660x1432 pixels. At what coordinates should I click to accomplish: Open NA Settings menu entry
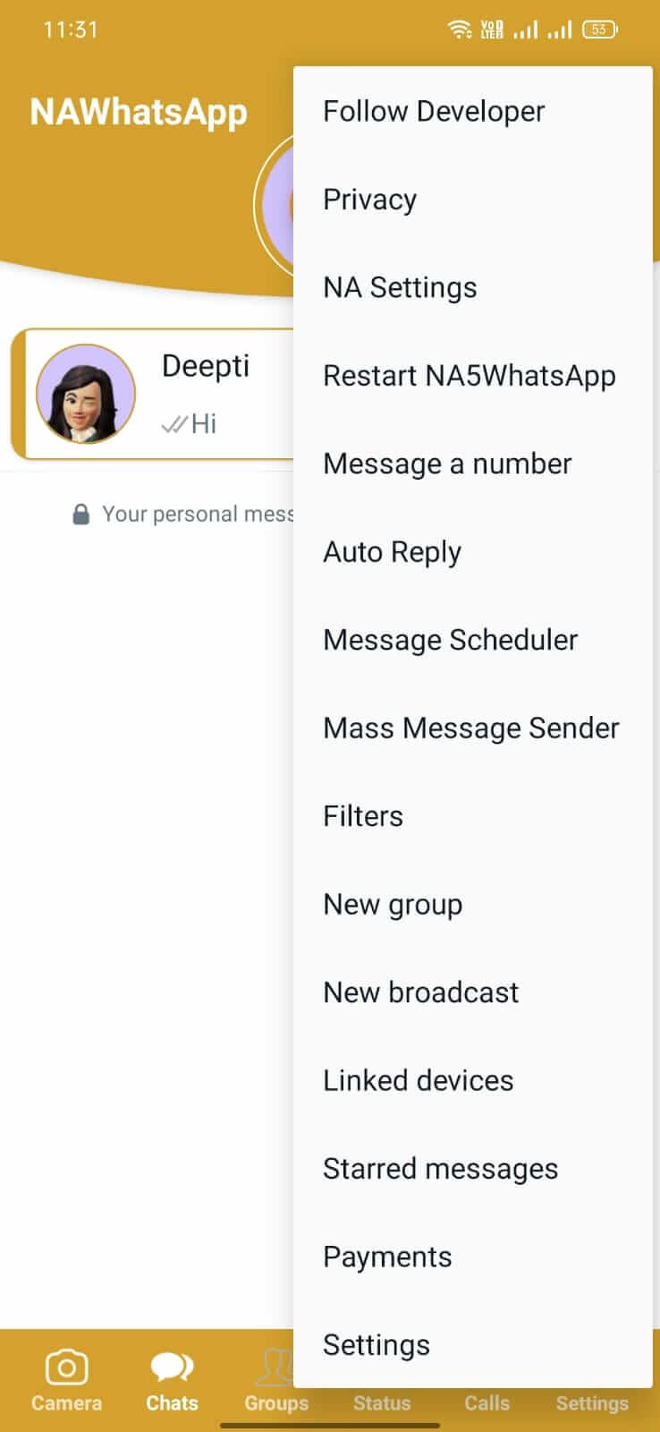(x=472, y=287)
